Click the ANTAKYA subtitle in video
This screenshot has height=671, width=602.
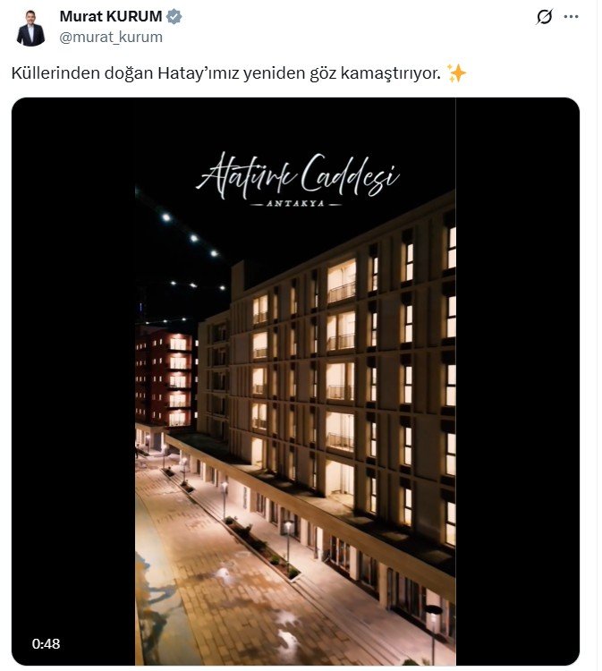pyautogui.click(x=296, y=203)
